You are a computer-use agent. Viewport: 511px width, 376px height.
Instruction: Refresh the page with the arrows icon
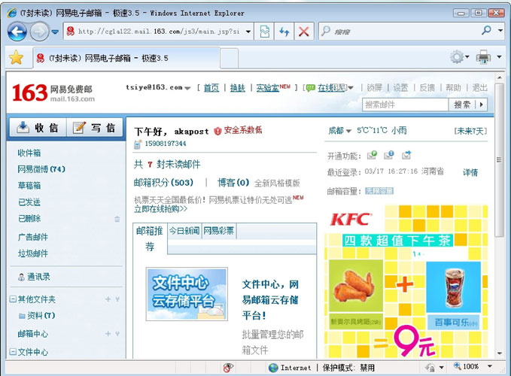(x=284, y=32)
